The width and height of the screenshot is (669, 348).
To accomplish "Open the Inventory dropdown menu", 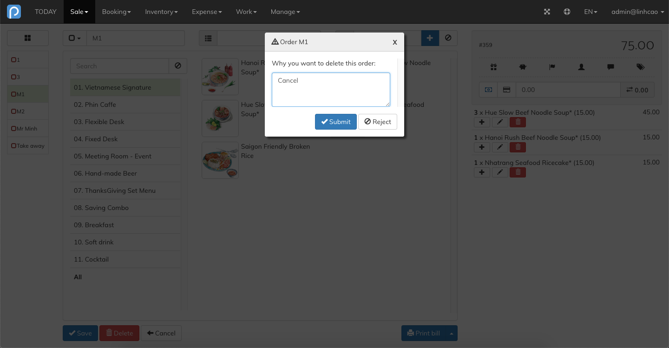I will pyautogui.click(x=161, y=12).
